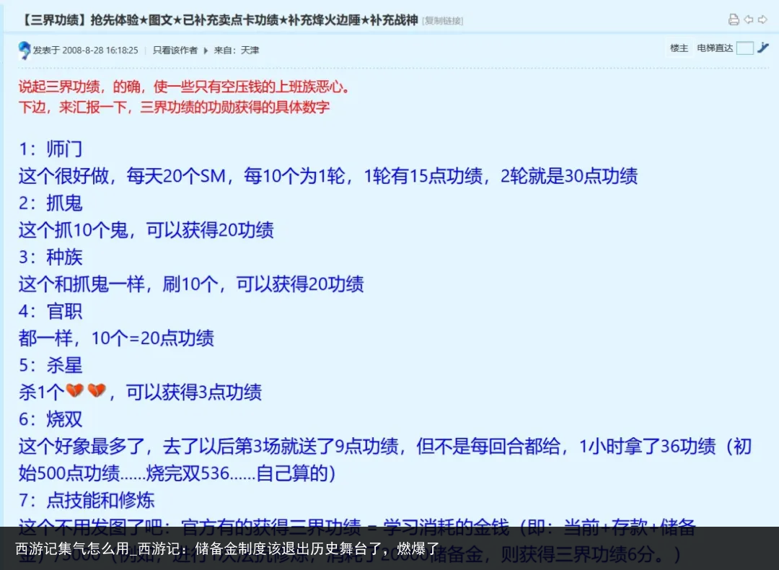
Task: Click the line 这个抓10个鬼，可以获得20功绩
Action: [146, 229]
